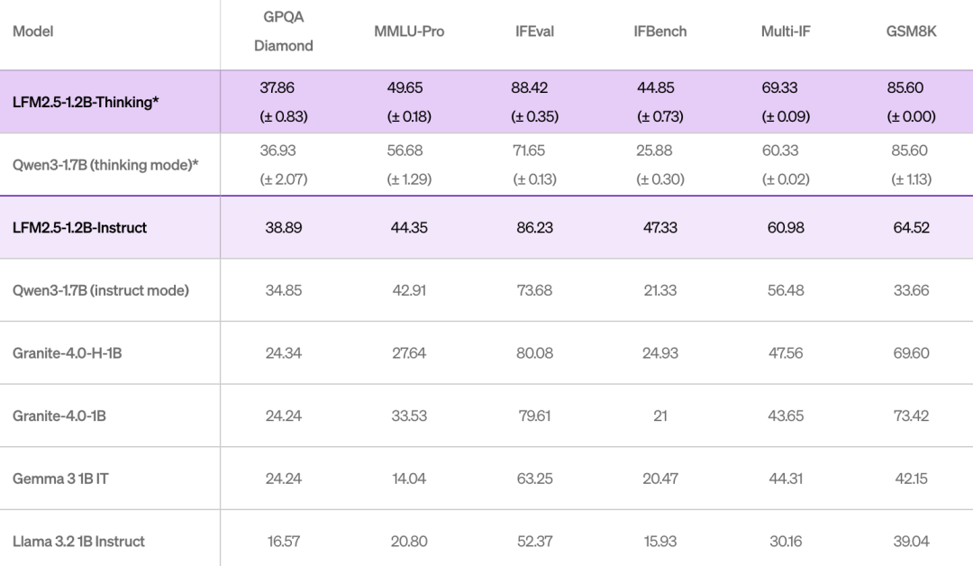The width and height of the screenshot is (973, 566).
Task: Click the GSM8K column header
Action: pyautogui.click(x=911, y=31)
